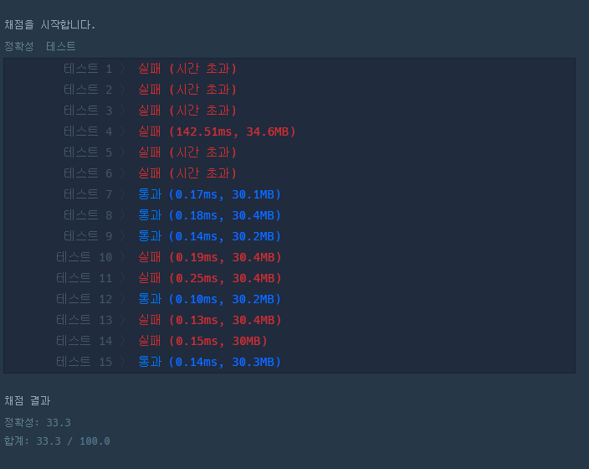Click the '테스트 2' row label
Screen dimensions: 589x469
[88, 90]
